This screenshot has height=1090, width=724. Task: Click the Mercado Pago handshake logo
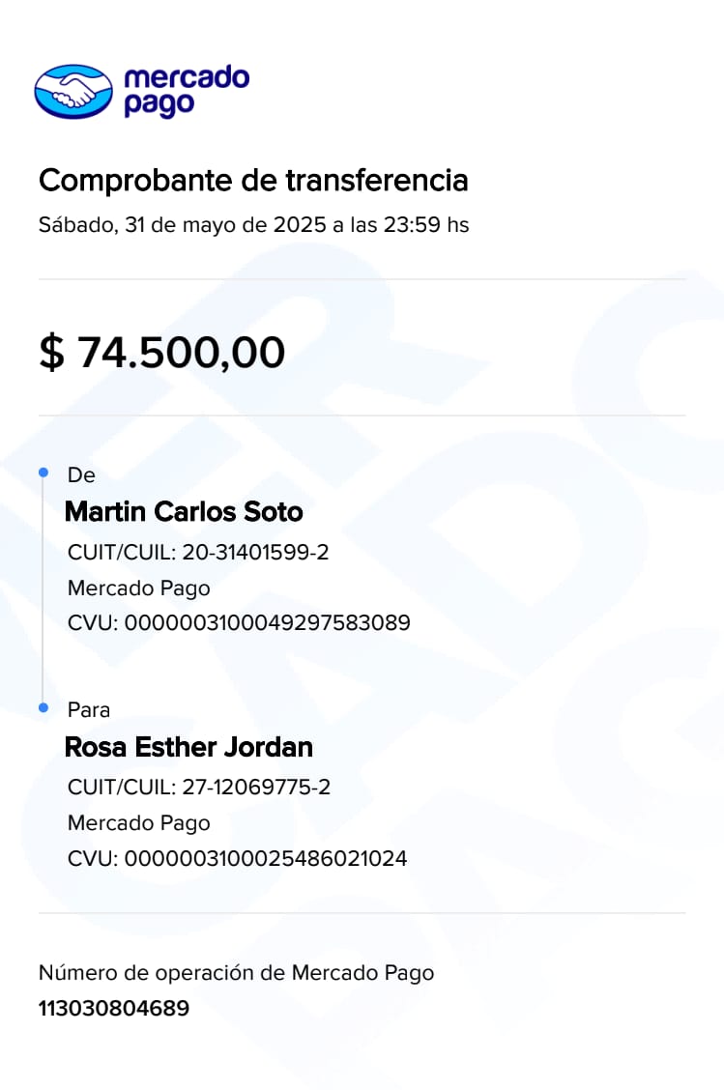click(x=73, y=92)
